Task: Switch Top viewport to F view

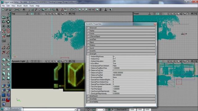Action: pyautogui.click(x=36, y=14)
